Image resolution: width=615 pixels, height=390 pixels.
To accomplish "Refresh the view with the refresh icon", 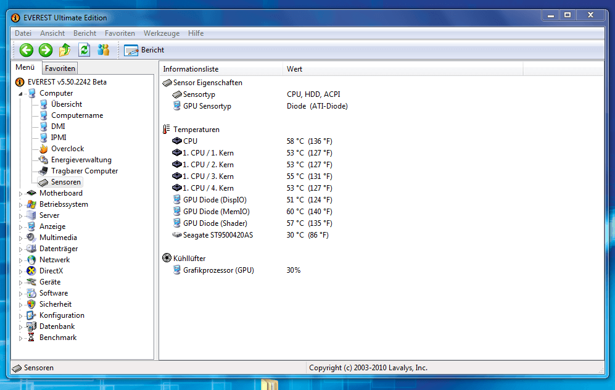I will (x=85, y=50).
